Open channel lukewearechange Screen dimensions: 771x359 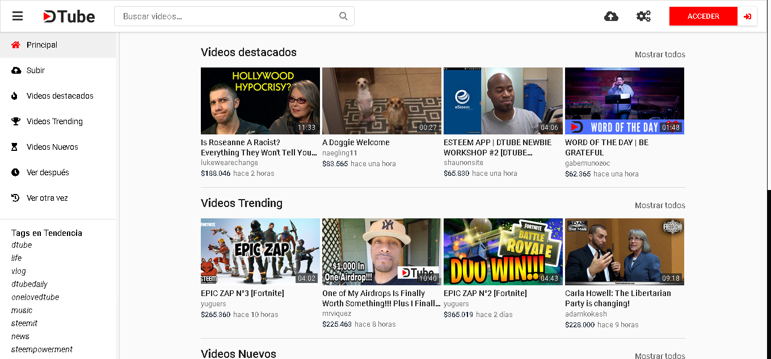tap(229, 163)
